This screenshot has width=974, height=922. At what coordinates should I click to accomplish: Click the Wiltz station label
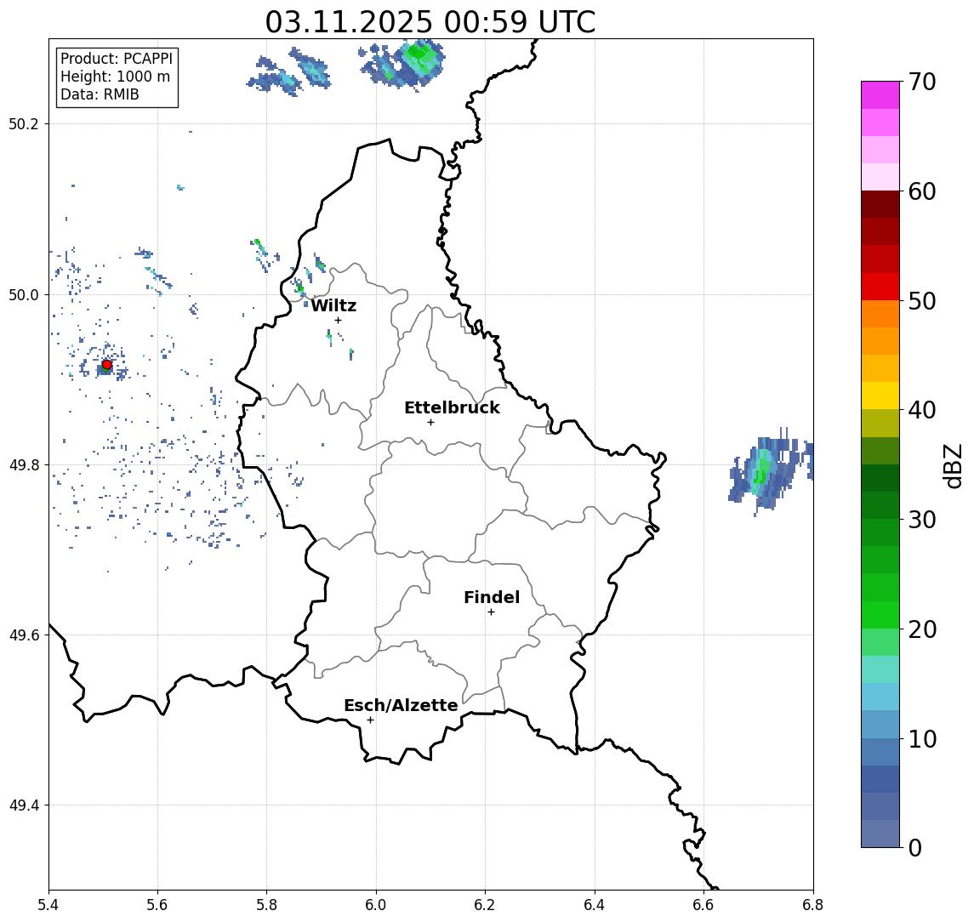click(333, 305)
